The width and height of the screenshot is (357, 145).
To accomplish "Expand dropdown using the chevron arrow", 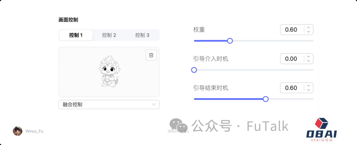I will pyautogui.click(x=154, y=104).
